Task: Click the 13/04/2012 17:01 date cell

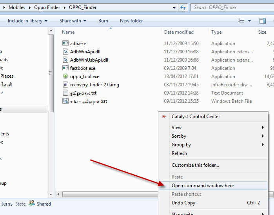Action: tap(181, 77)
